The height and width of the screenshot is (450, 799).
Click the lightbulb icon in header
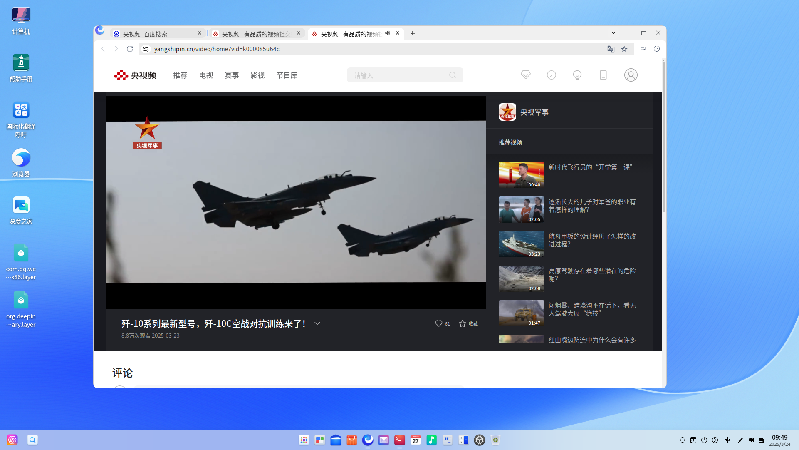coord(577,75)
